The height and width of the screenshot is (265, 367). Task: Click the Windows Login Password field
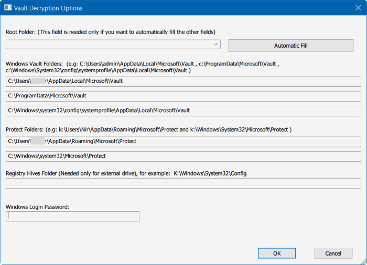click(72, 216)
